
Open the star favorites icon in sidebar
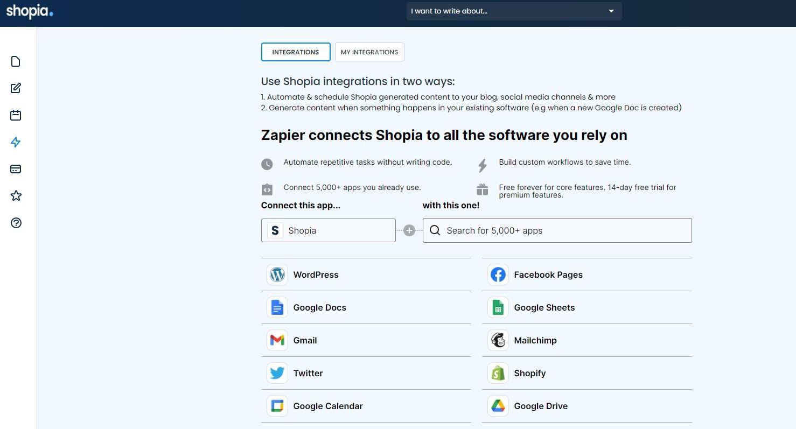point(16,195)
